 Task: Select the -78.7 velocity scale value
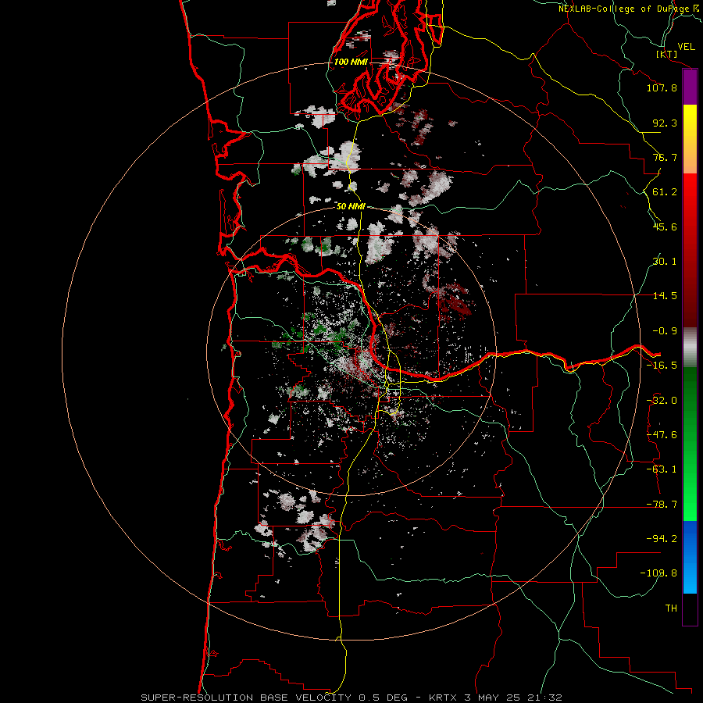pyautogui.click(x=662, y=505)
